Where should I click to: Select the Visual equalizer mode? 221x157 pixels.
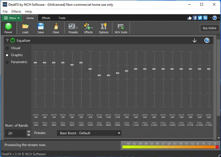[x=7, y=48]
